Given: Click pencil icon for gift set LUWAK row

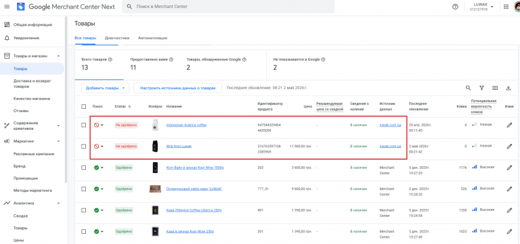Looking at the screenshot, I should pos(509,189).
